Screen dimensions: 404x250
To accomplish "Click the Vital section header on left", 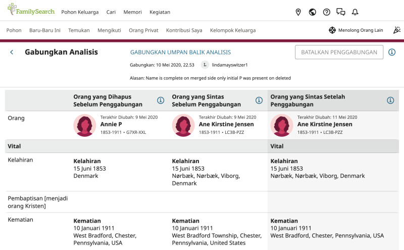I will pos(14,146).
